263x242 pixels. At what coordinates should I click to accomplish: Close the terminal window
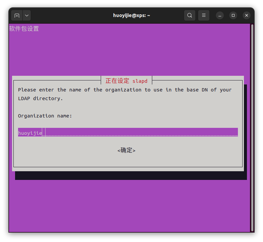(x=247, y=15)
